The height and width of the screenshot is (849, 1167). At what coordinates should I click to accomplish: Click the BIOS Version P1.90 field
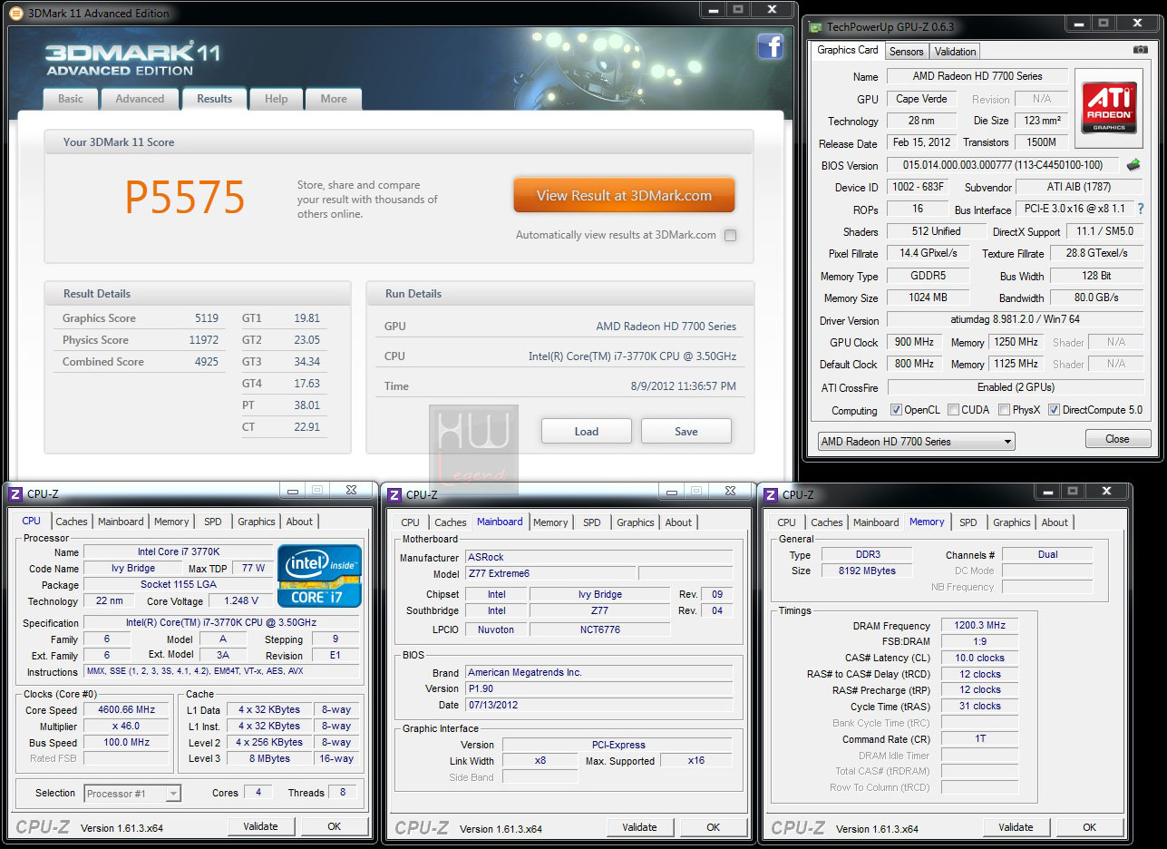(x=598, y=689)
